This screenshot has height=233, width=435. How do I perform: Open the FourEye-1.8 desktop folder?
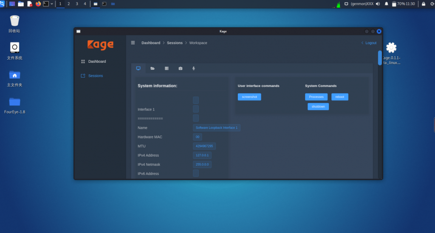(x=14, y=105)
